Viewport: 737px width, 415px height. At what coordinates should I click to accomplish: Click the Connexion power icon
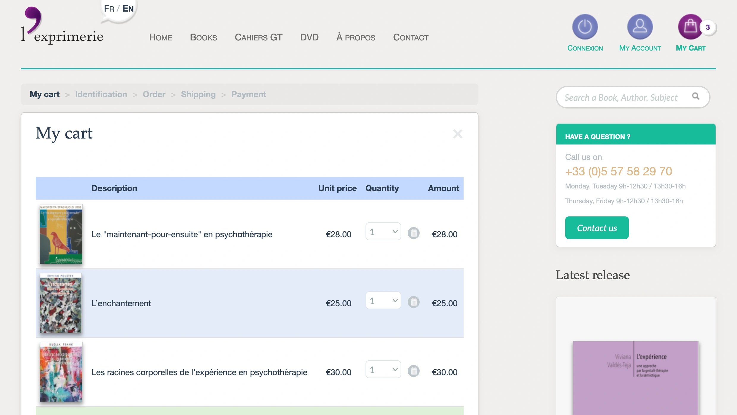click(585, 27)
